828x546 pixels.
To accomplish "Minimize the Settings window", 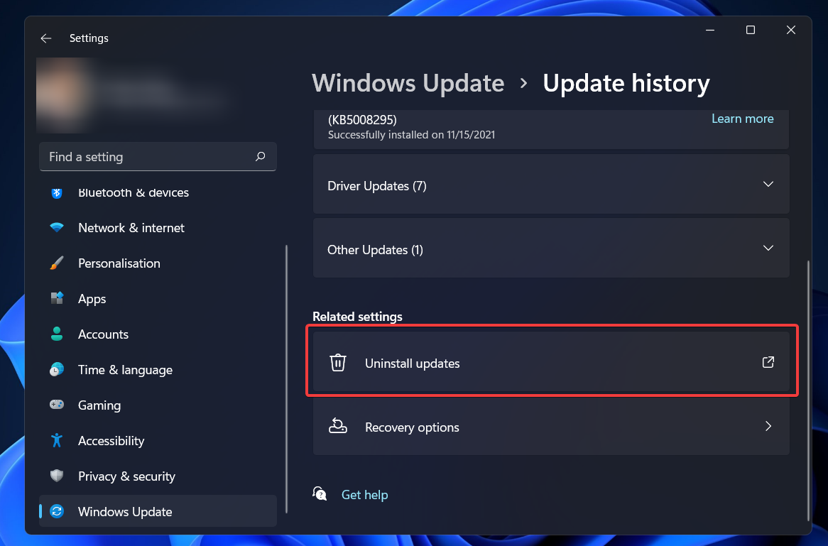I will (x=710, y=30).
